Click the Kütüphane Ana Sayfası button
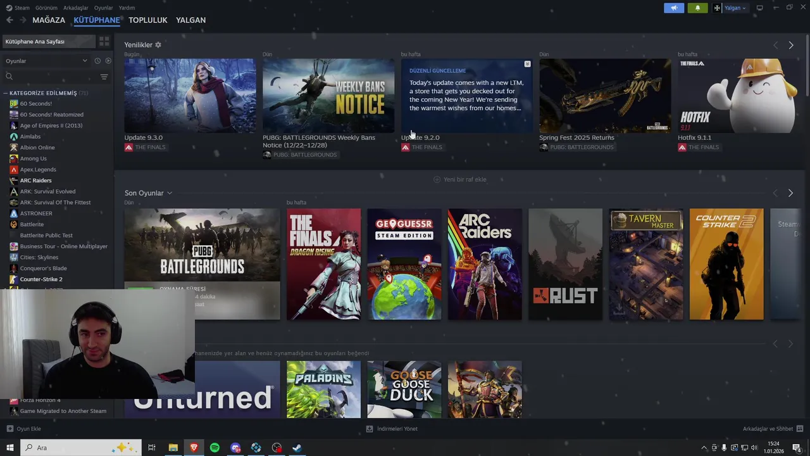810x456 pixels. tap(48, 41)
